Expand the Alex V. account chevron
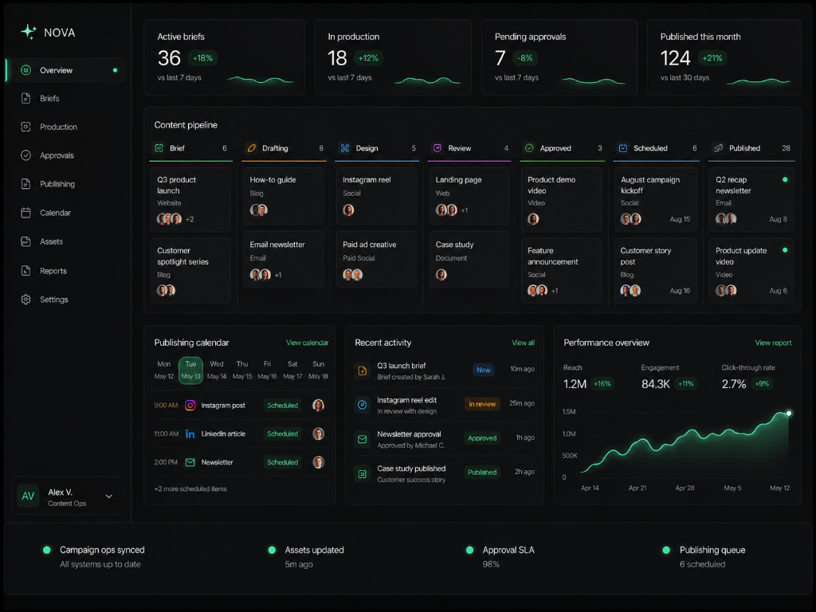Image resolution: width=816 pixels, height=612 pixels. pos(108,496)
